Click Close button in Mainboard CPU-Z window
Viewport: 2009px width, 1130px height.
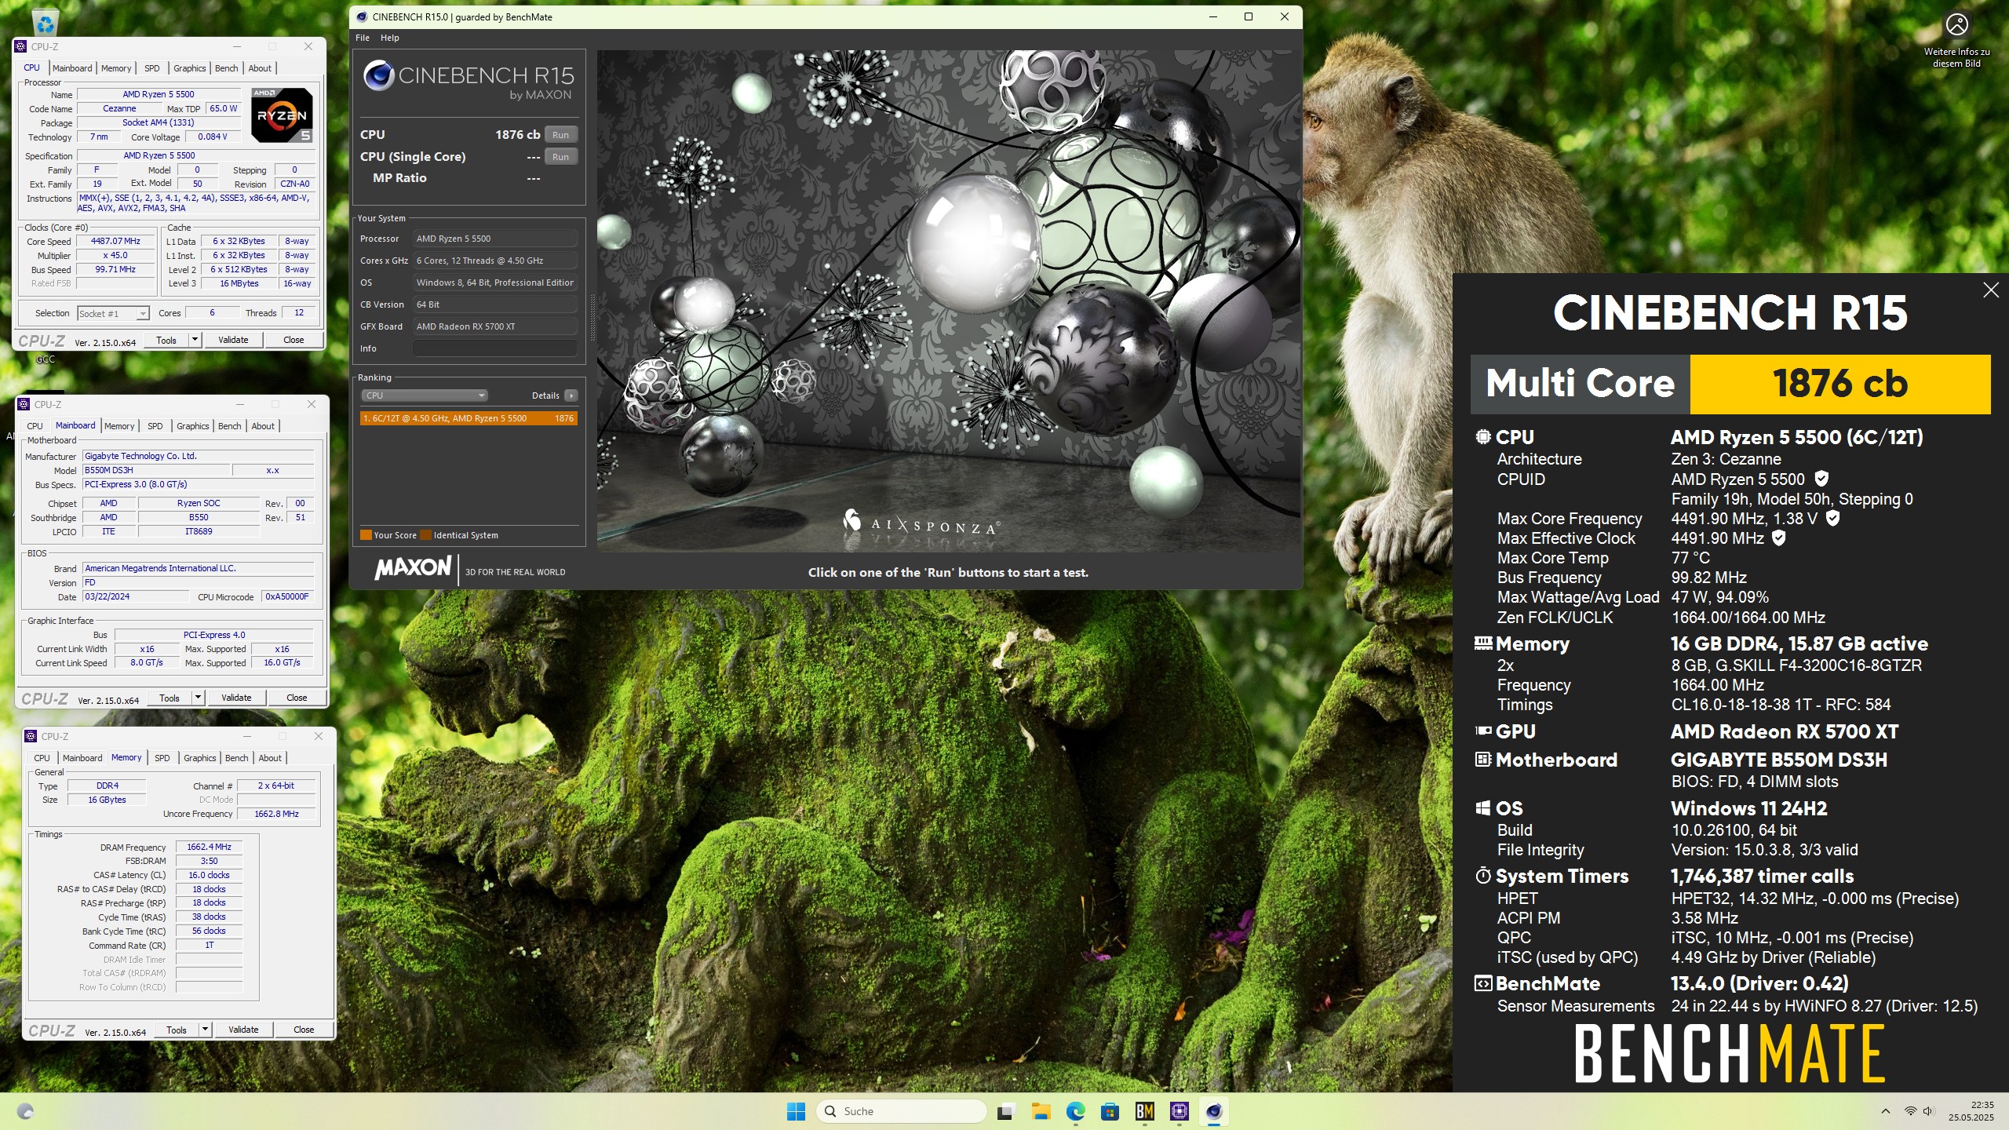[297, 698]
